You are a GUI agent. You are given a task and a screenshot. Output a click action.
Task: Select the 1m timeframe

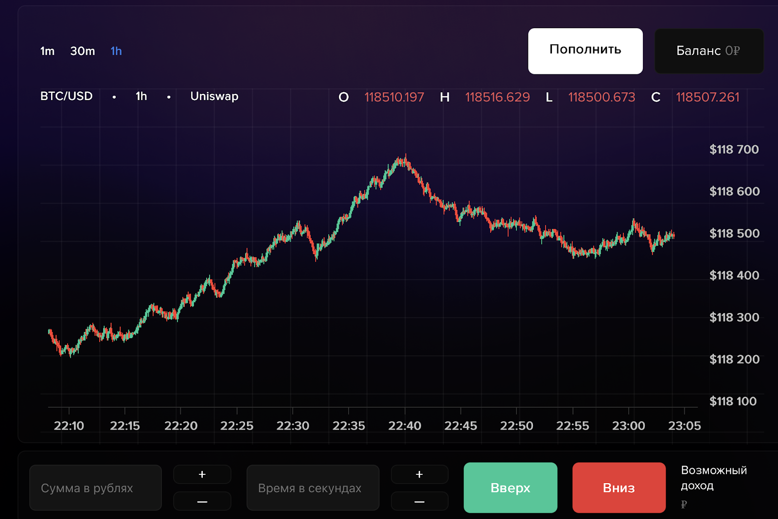click(47, 51)
